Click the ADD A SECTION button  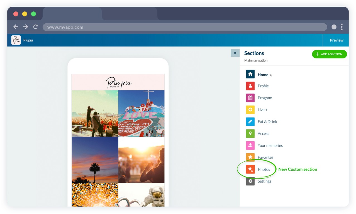coord(329,54)
